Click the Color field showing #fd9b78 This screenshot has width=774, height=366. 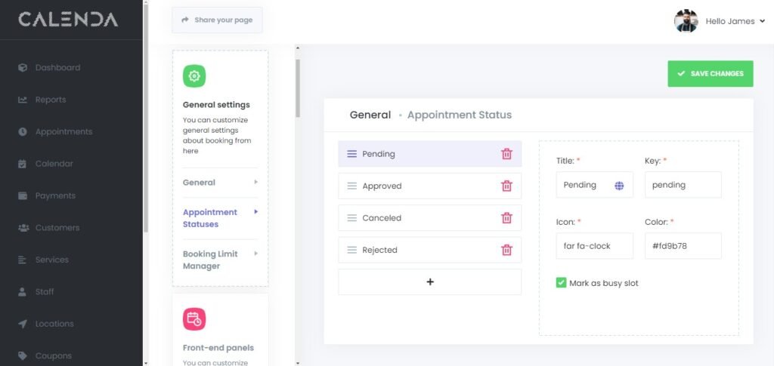tap(683, 246)
